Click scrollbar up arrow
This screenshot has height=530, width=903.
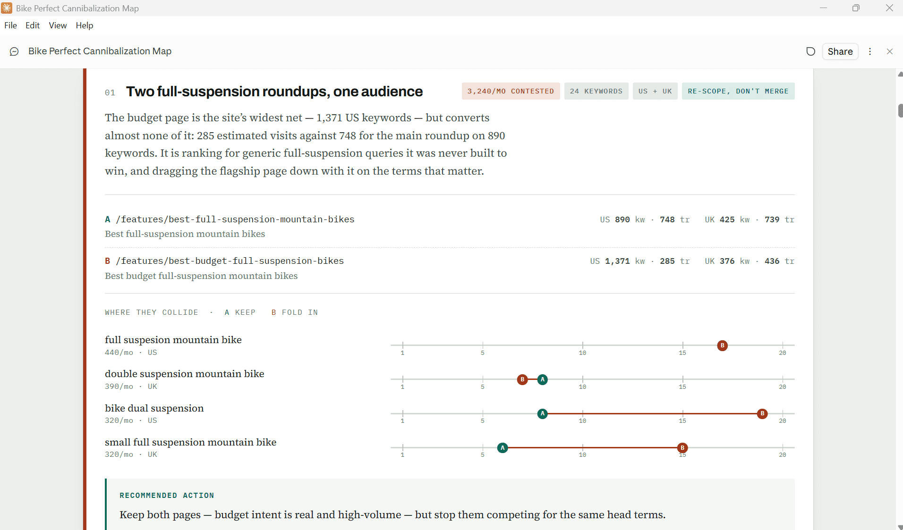click(900, 74)
